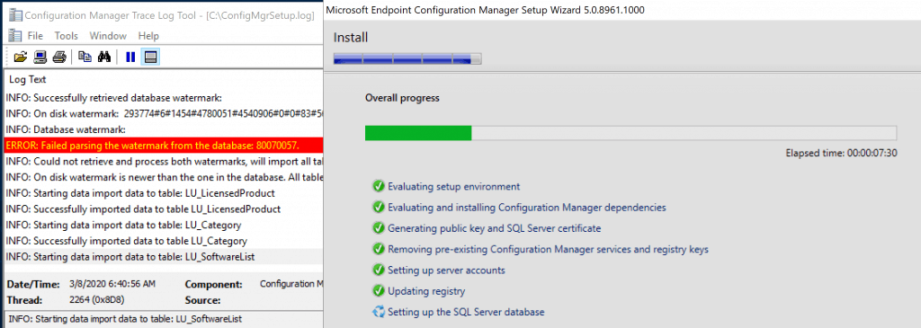Click the 'Updating registry' step text

[x=426, y=291]
